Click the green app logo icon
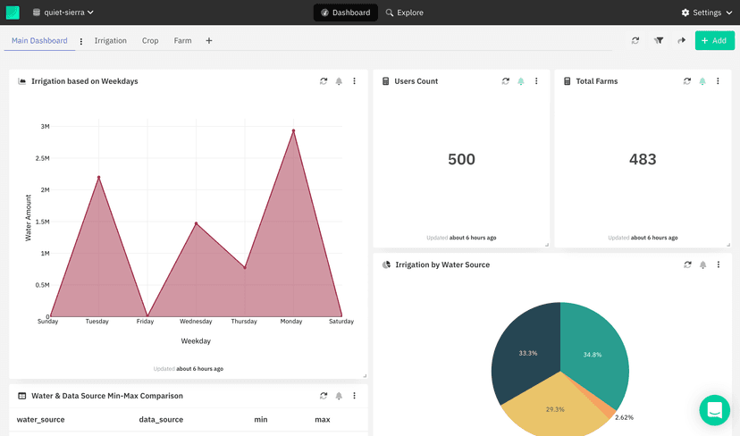This screenshot has width=740, height=436. click(x=13, y=13)
